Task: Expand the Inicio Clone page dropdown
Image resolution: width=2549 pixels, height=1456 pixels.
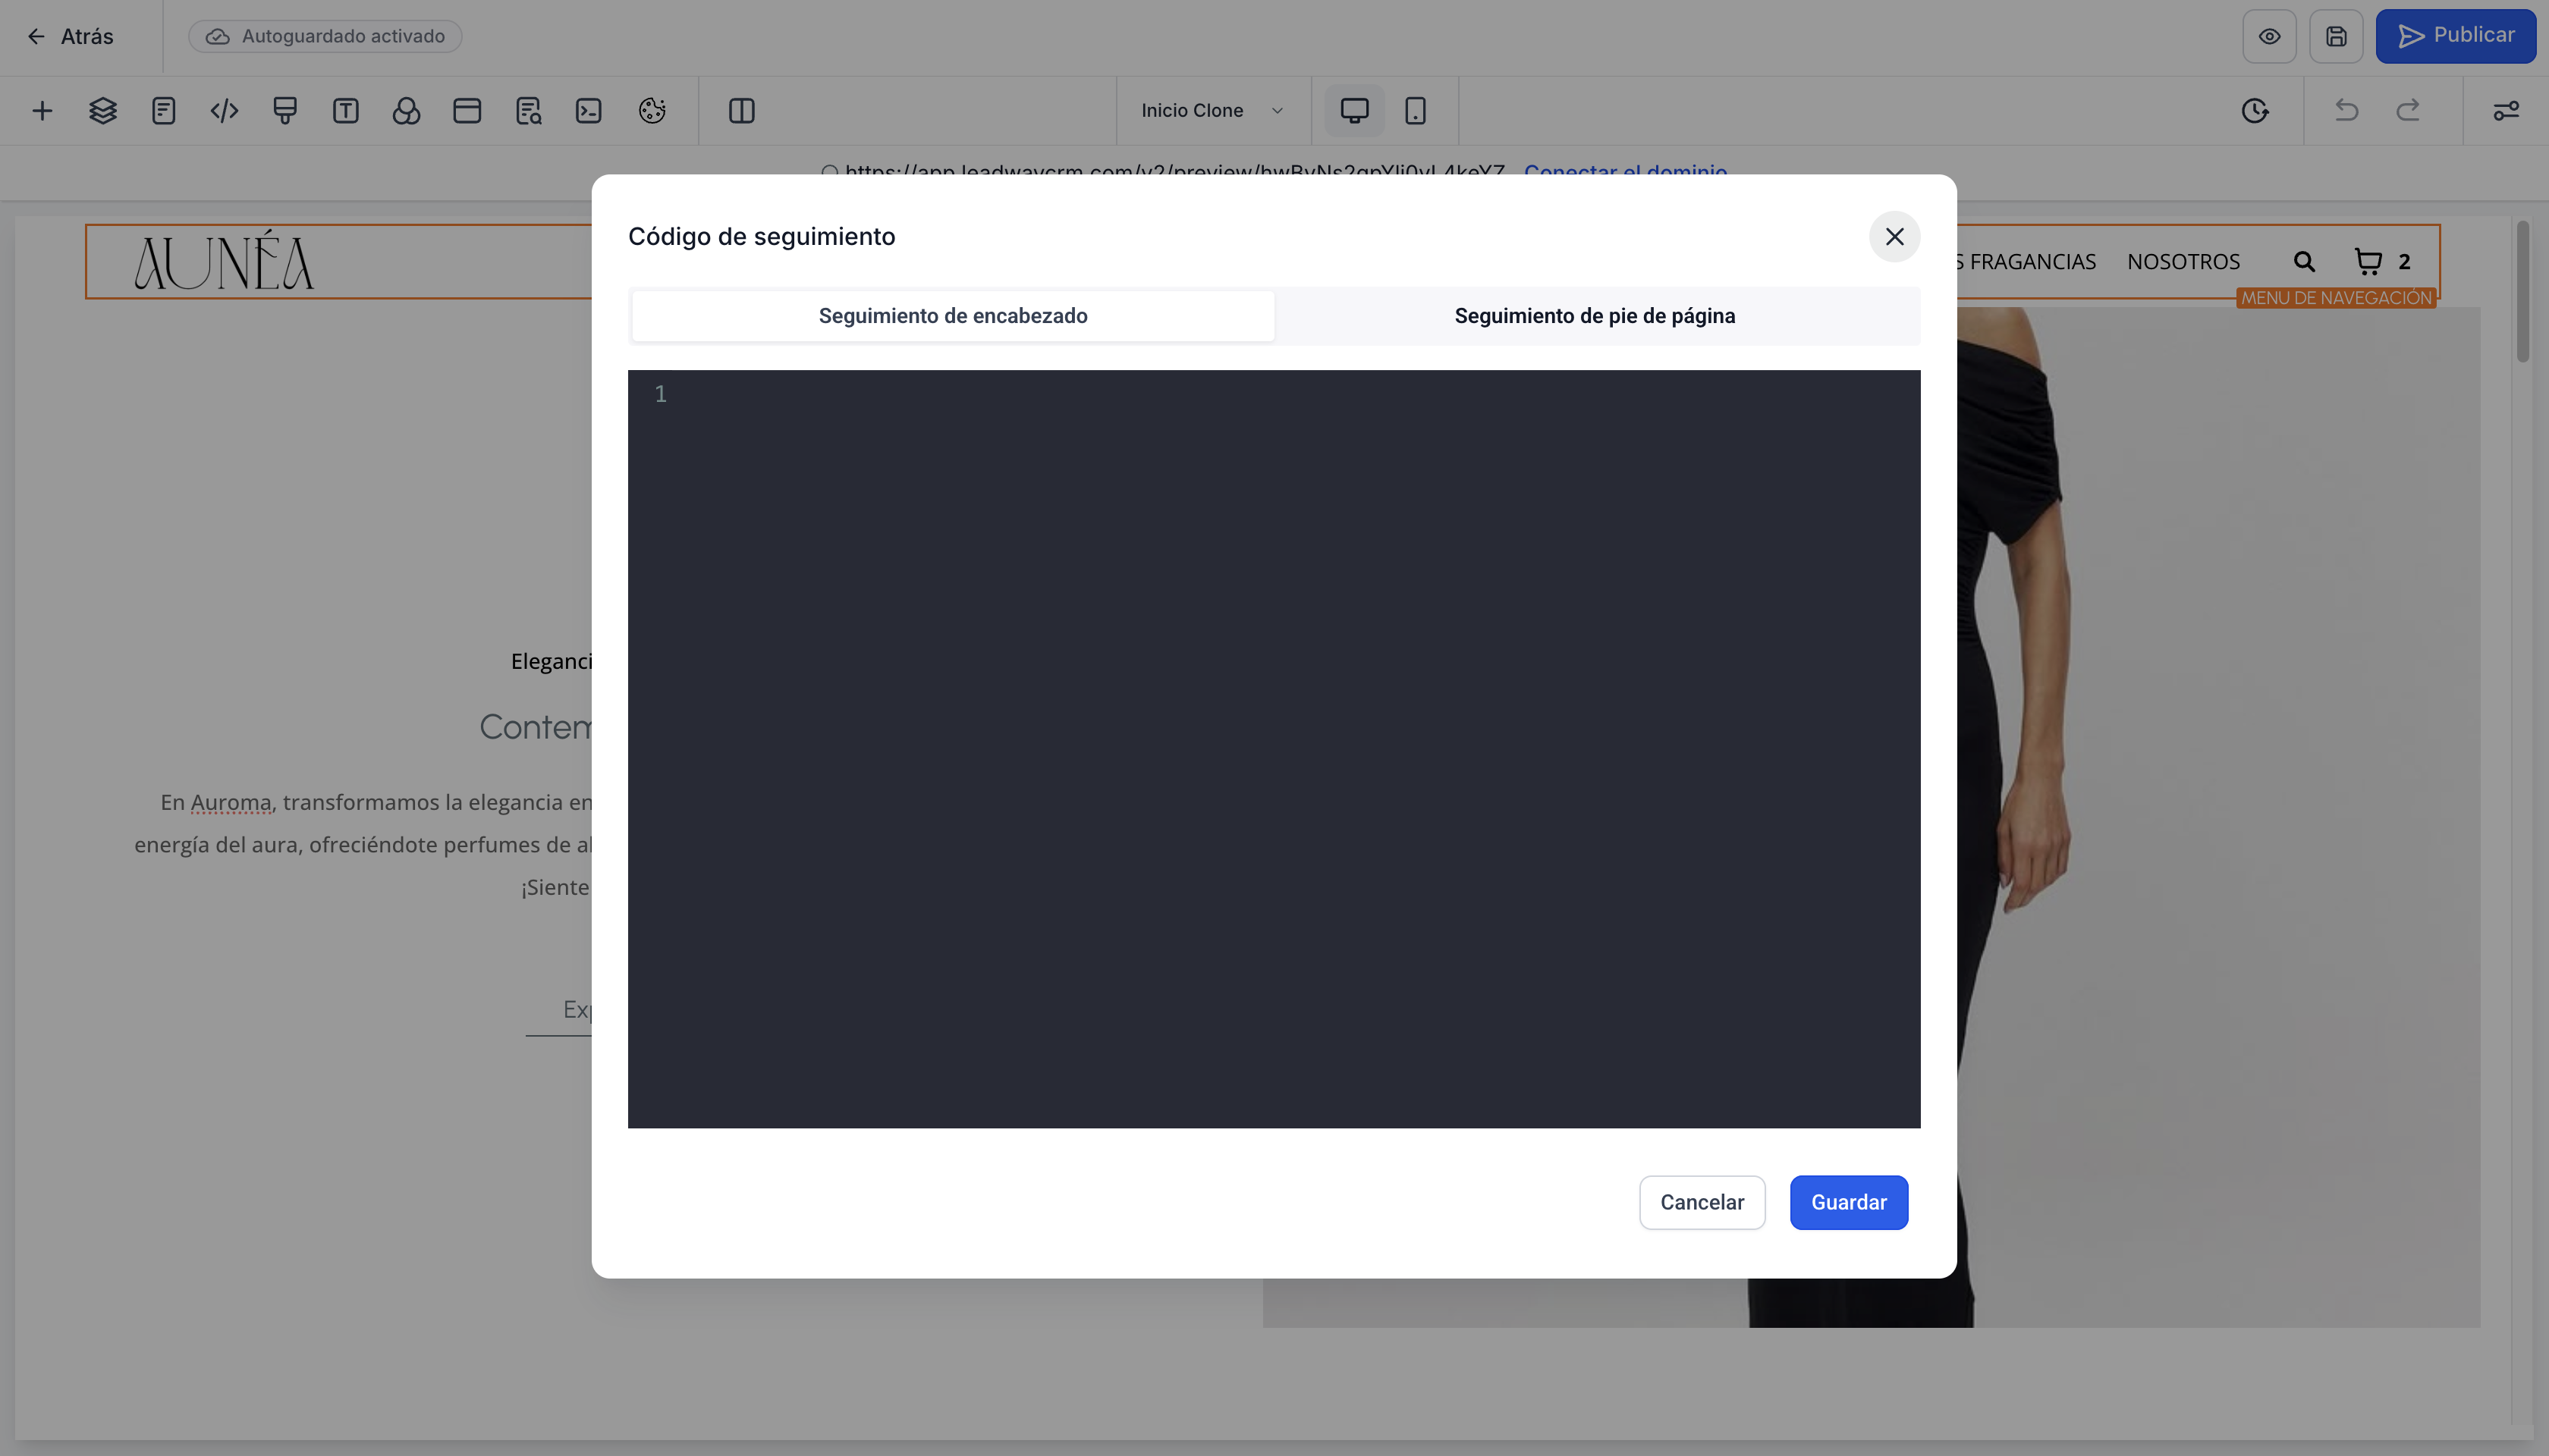Action: [1212, 110]
